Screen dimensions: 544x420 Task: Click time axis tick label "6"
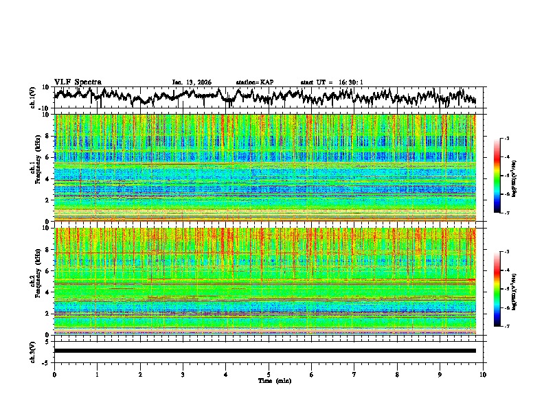click(x=311, y=375)
